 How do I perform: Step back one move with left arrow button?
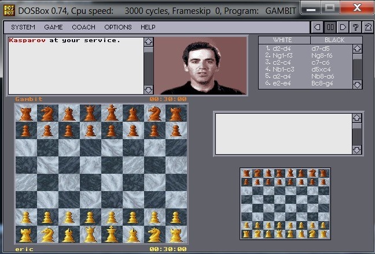click(x=317, y=27)
